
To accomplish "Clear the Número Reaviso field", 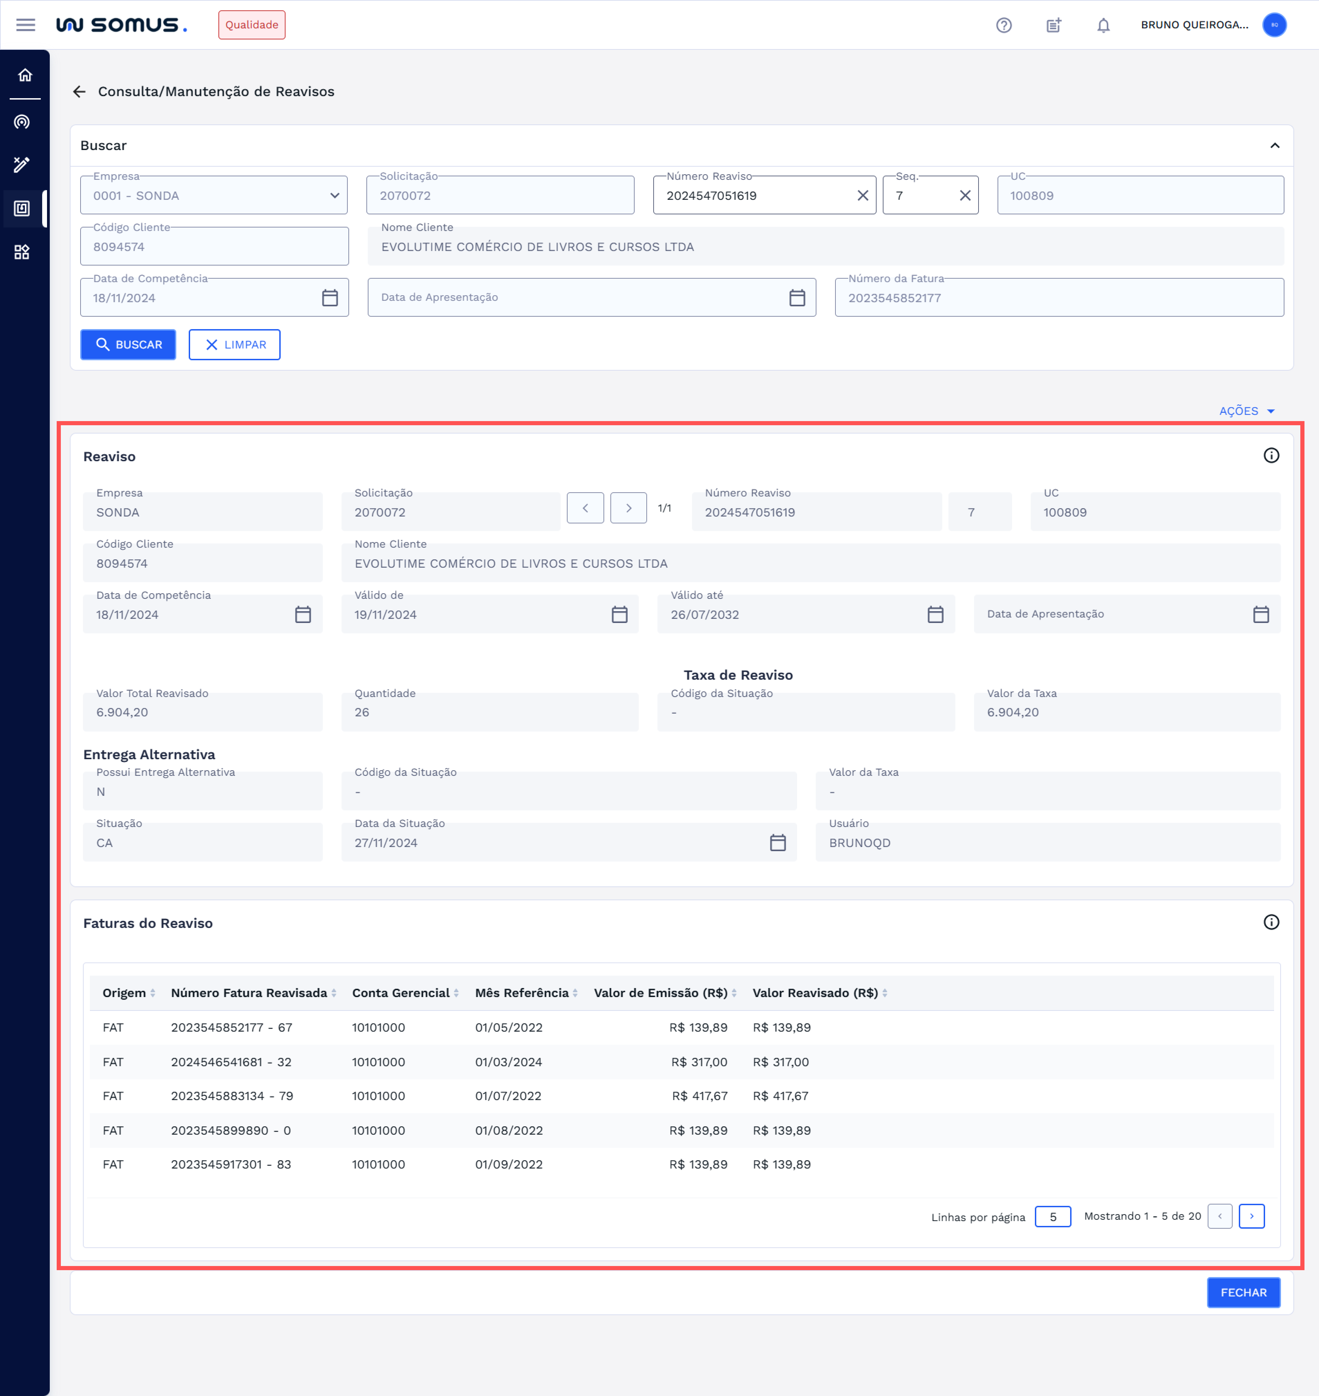I will (x=862, y=196).
